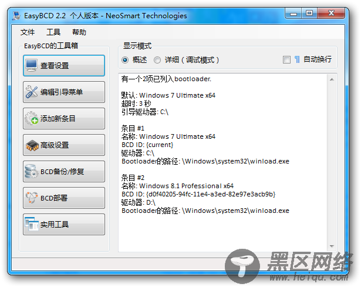Close the EasyBCD window
The image size is (361, 287).
click(x=331, y=13)
